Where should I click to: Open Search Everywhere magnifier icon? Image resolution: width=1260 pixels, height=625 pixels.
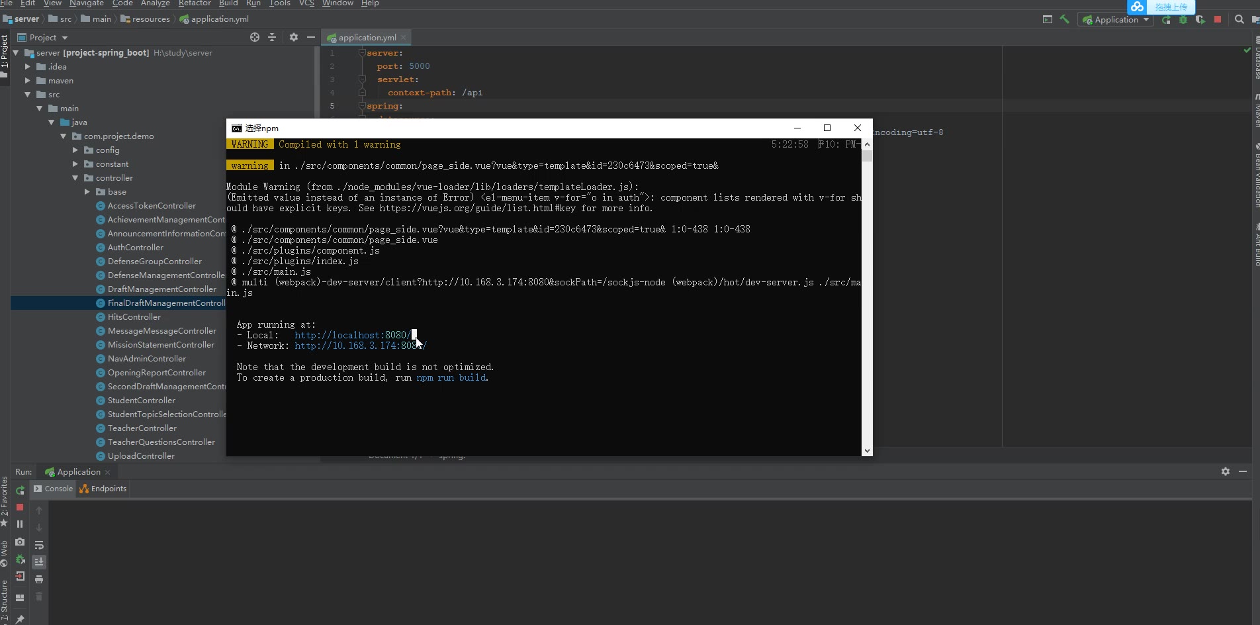1239,20
